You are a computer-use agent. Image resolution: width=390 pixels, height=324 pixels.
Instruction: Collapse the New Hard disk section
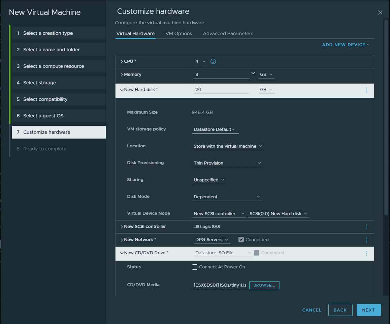point(122,90)
